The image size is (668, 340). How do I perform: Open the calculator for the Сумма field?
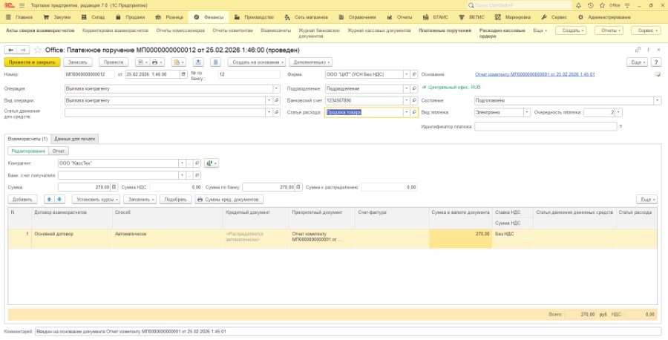pyautogui.click(x=114, y=187)
